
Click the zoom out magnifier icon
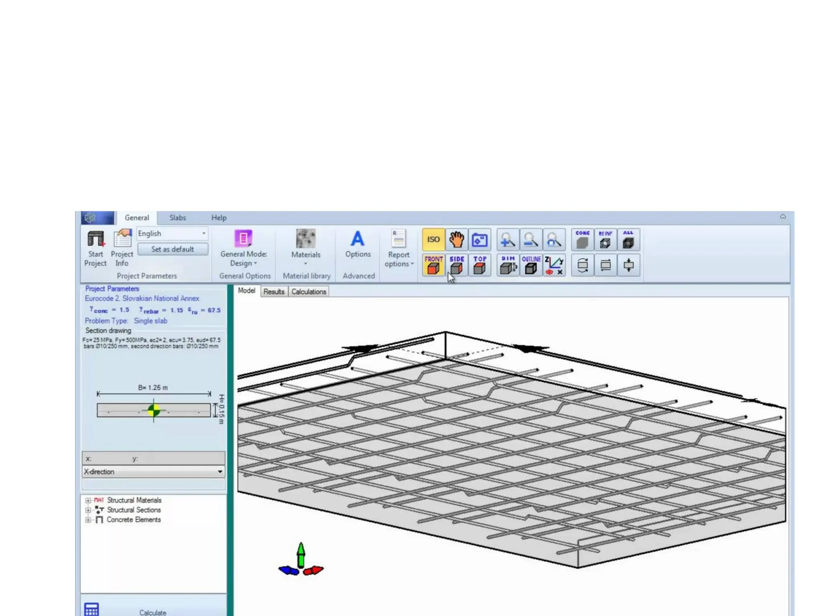click(531, 240)
